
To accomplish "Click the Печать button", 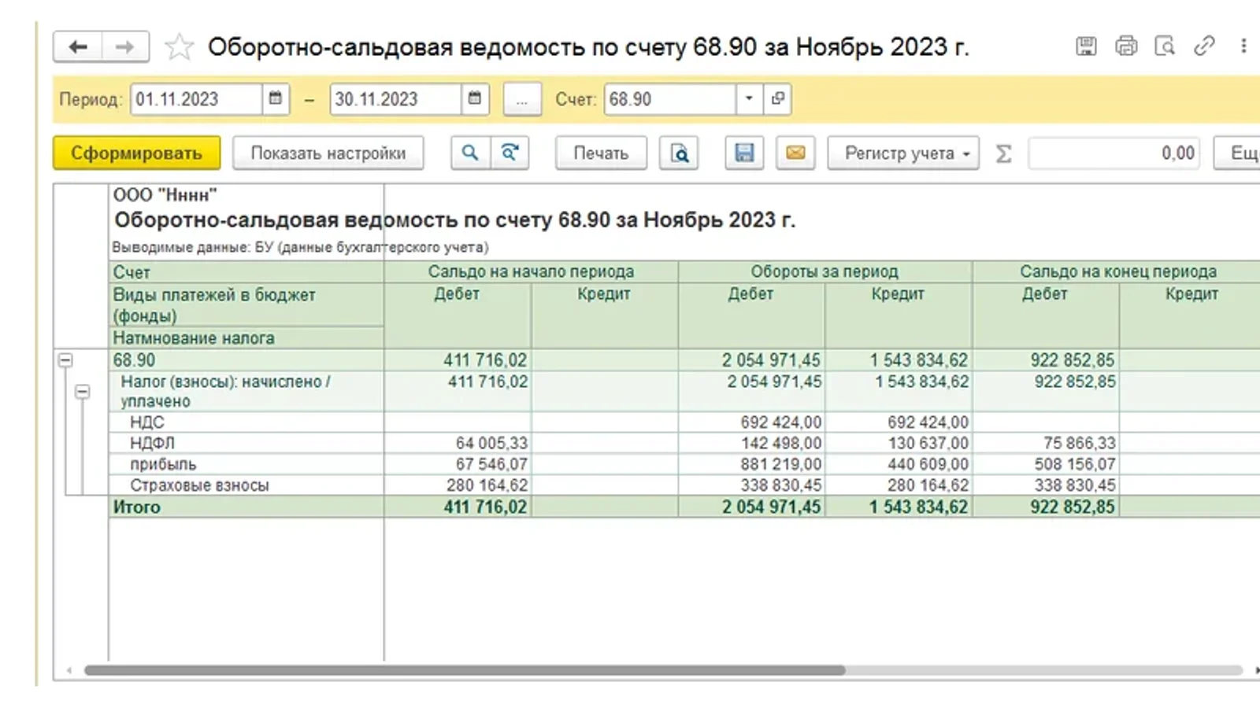I will click(601, 153).
